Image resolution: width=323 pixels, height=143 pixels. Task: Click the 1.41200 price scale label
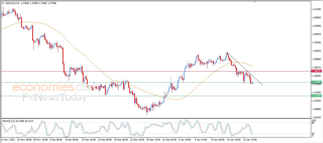(x=316, y=9)
